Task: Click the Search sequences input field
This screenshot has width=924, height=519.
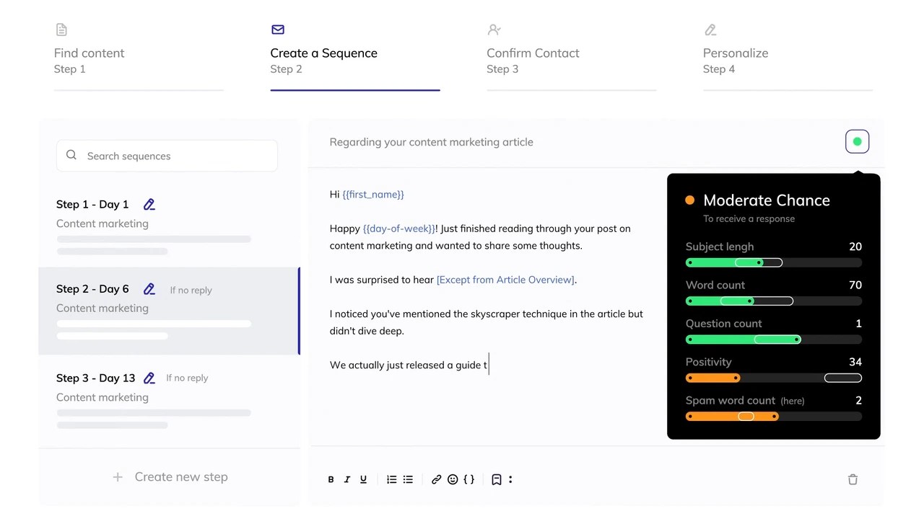Action: tap(167, 156)
